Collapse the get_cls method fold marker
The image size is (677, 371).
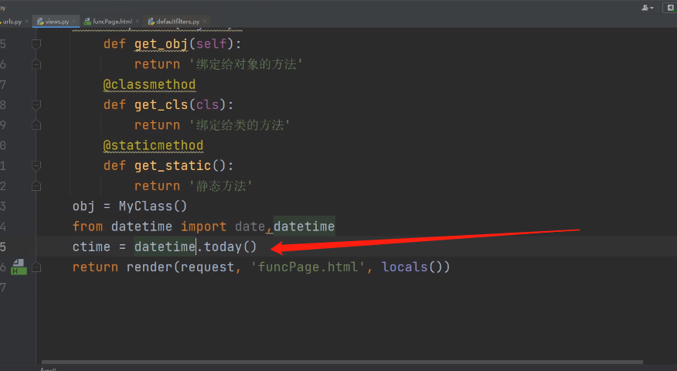click(36, 105)
